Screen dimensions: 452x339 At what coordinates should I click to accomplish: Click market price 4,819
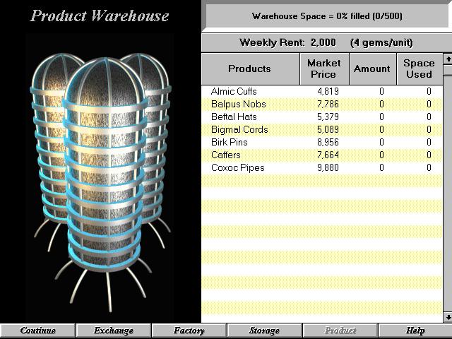328,91
